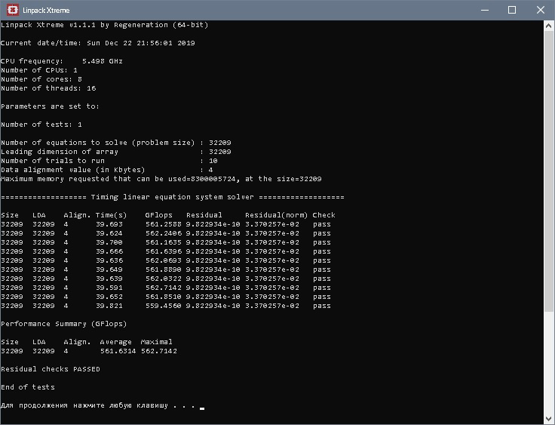Click the 'End of tests' line
The height and width of the screenshot is (425, 555).
28,387
